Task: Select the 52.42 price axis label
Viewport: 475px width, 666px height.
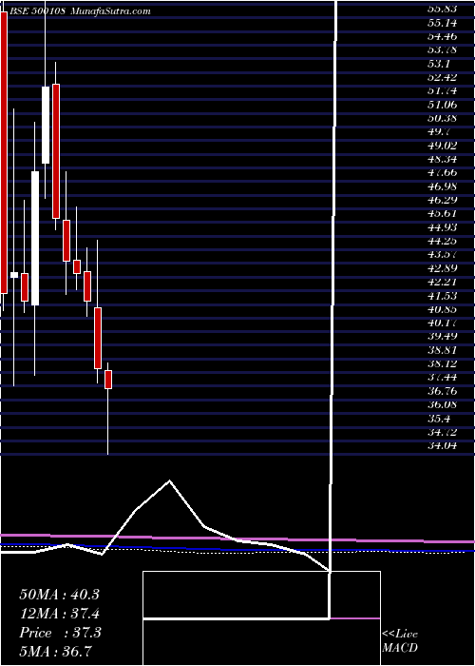Action: [441, 78]
